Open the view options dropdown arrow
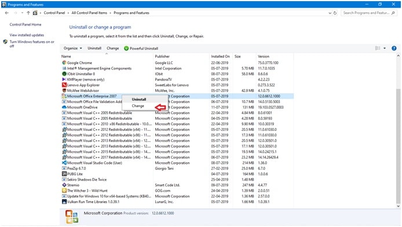The height and width of the screenshot is (227, 402). (x=385, y=48)
